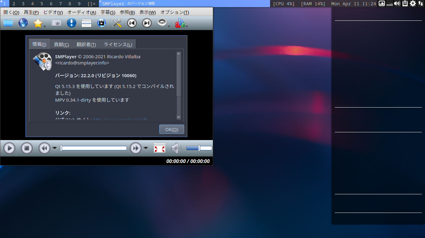The height and width of the screenshot is (238, 425).
Task: Click the fast forward button
Action: pyautogui.click(x=136, y=148)
